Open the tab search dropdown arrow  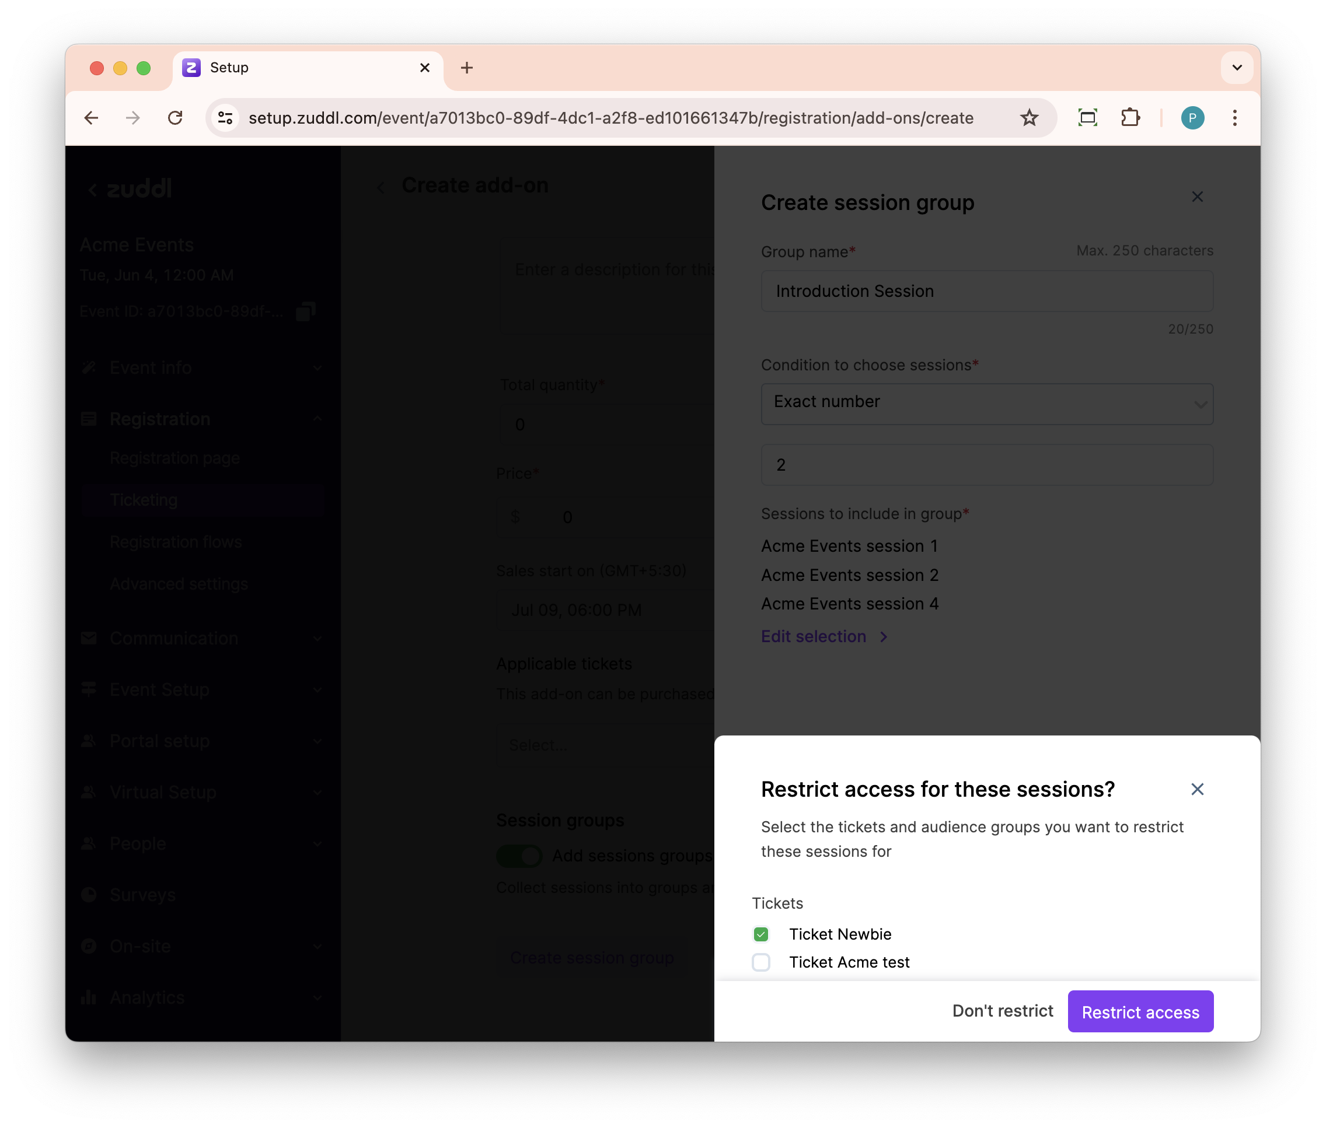(x=1236, y=68)
